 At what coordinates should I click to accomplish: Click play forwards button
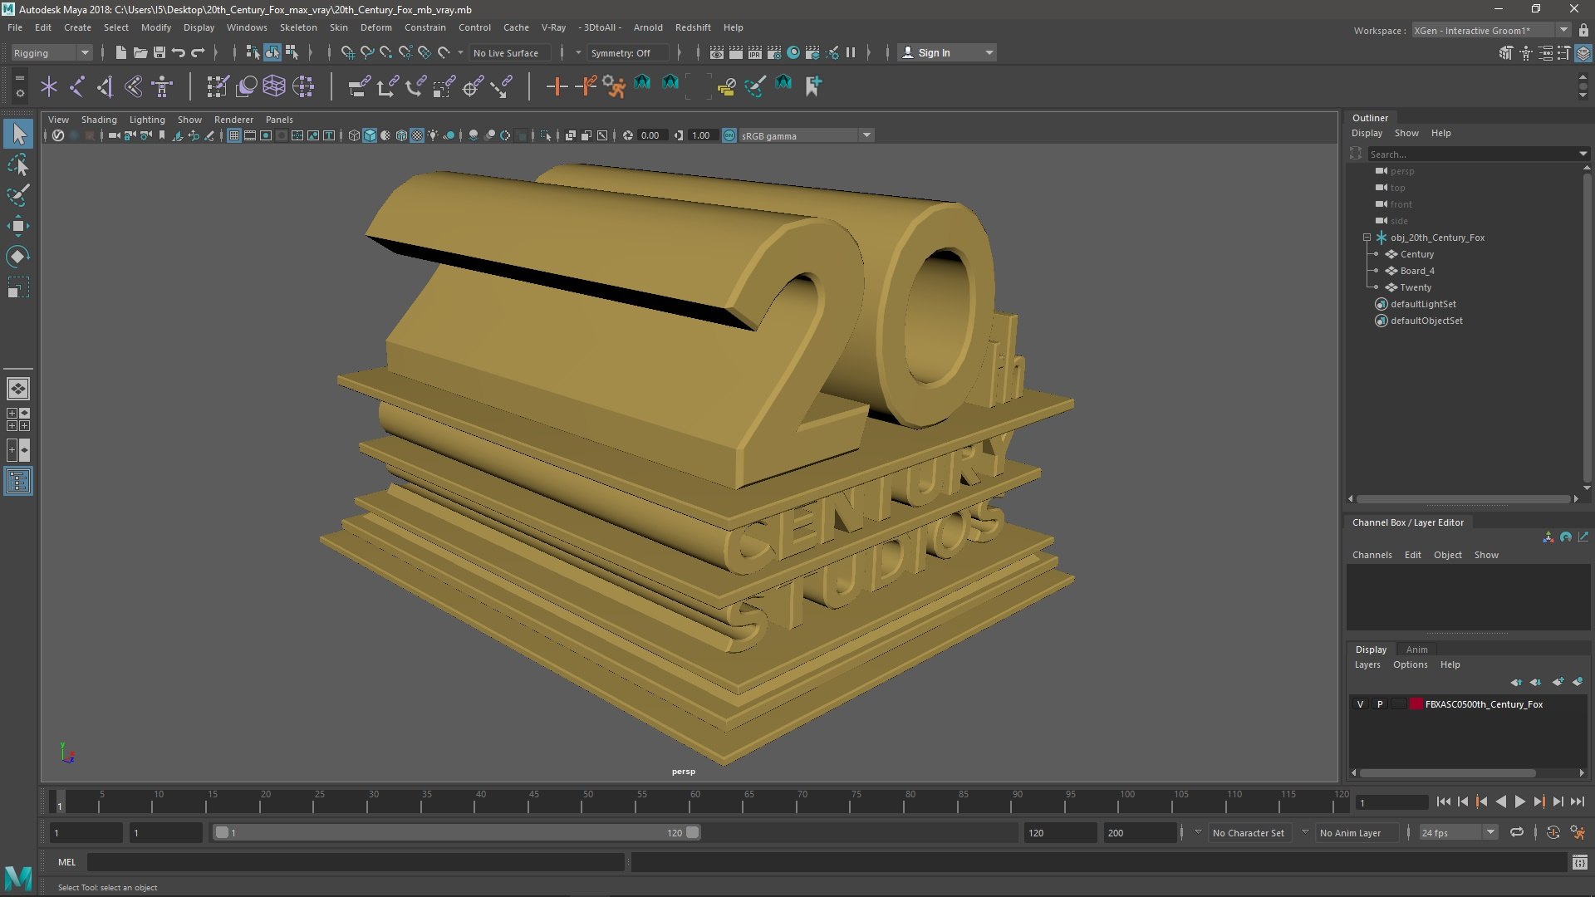point(1519,802)
